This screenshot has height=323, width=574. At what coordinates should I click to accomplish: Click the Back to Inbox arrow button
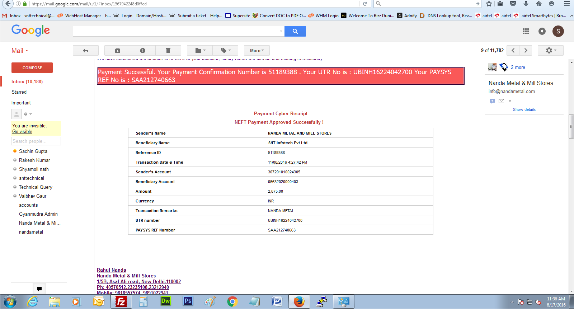(85, 51)
